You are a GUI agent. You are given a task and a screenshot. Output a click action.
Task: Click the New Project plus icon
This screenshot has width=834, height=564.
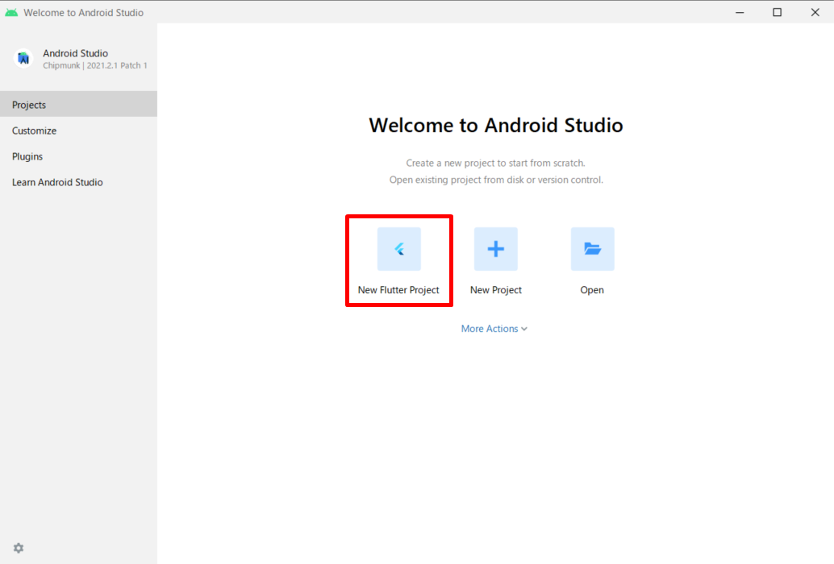tap(496, 249)
